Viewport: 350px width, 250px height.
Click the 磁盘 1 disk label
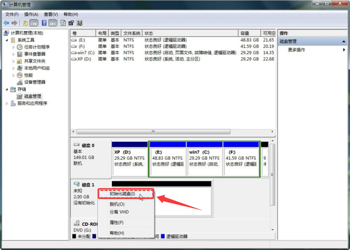(88, 185)
